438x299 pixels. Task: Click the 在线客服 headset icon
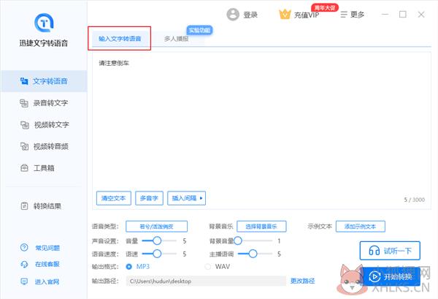coord(24,264)
